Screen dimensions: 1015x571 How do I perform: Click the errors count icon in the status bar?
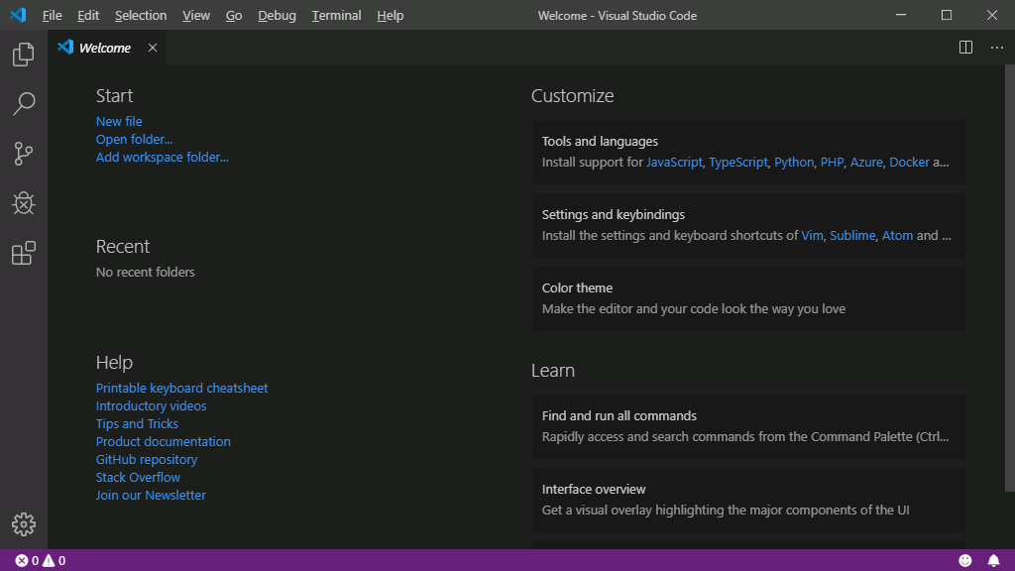tap(22, 561)
